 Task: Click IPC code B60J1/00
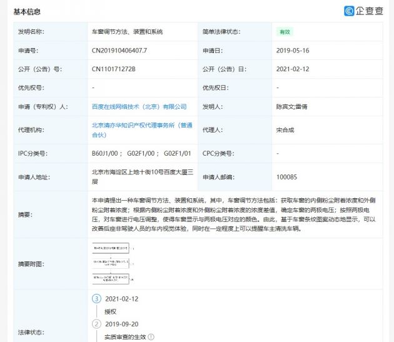click(x=105, y=153)
